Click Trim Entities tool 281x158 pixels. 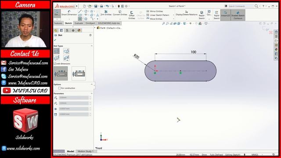click(x=106, y=13)
